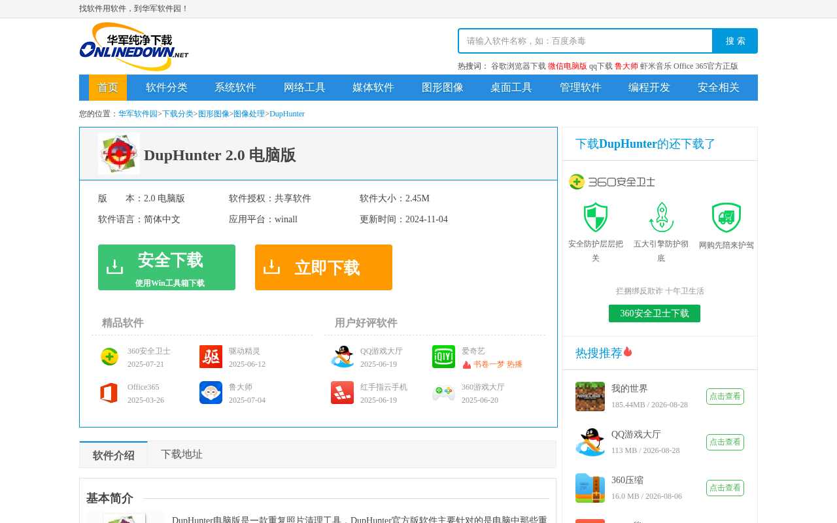Open hot search 谷歌浏览器下载
Image resolution: width=837 pixels, height=523 pixels.
pyautogui.click(x=519, y=66)
